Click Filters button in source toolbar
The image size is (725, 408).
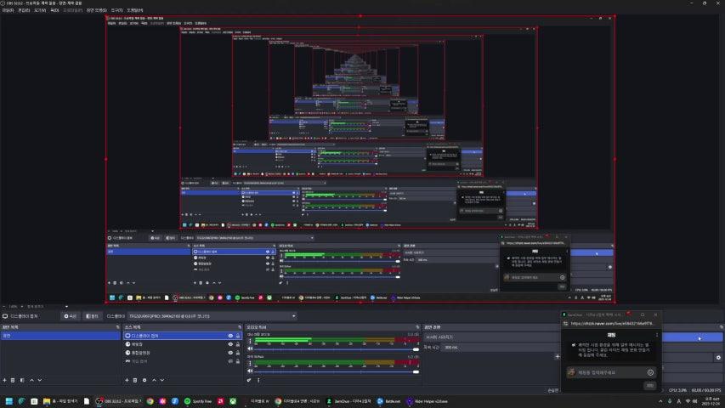tap(92, 316)
